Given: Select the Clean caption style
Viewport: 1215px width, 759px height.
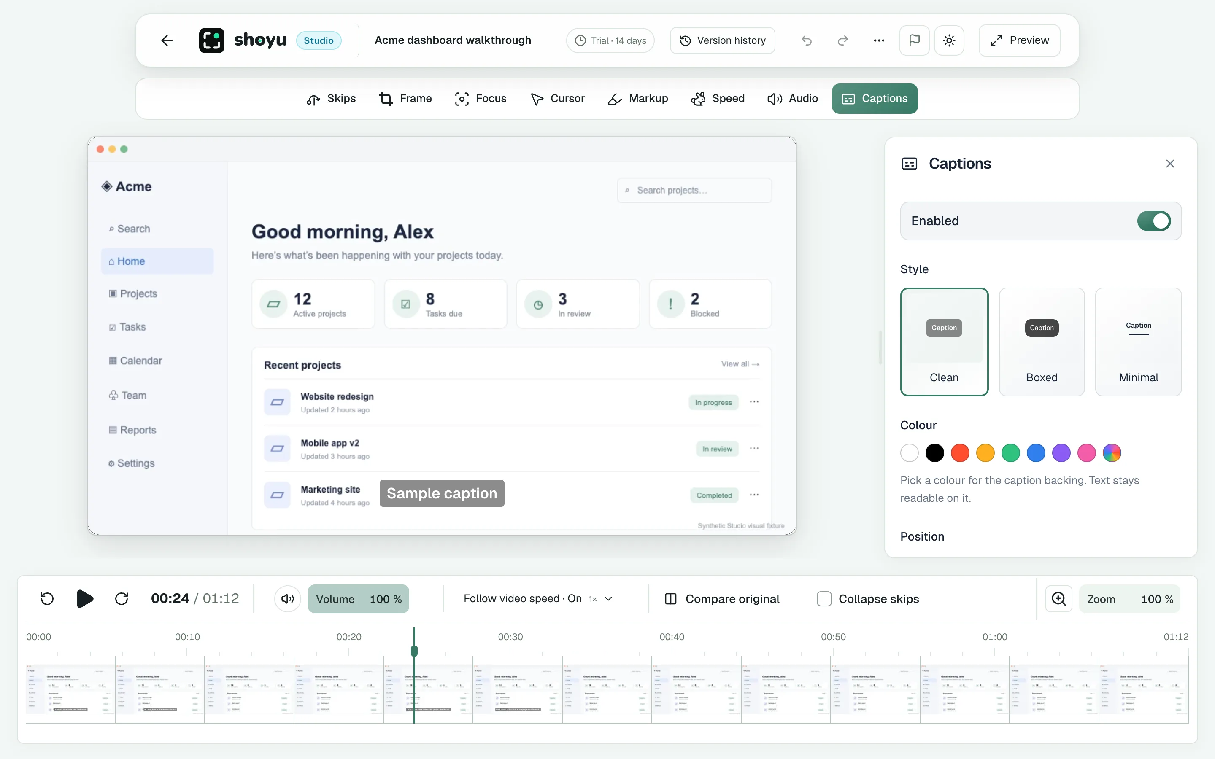Looking at the screenshot, I should click(x=944, y=342).
